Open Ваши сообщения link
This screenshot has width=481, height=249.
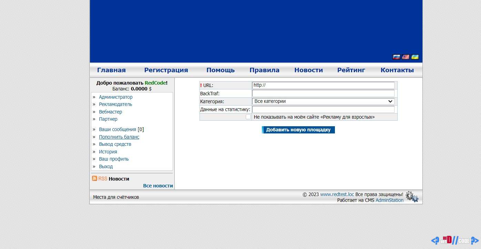coord(117,129)
